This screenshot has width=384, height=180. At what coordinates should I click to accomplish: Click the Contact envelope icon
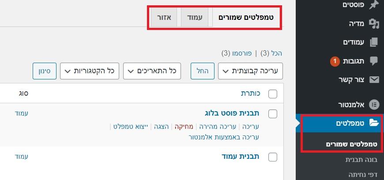click(374, 80)
